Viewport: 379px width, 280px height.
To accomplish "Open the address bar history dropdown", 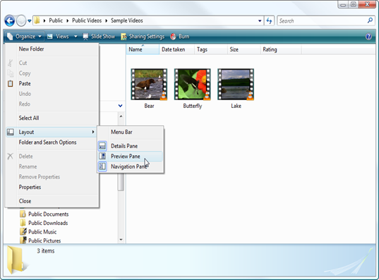I will click(260, 20).
